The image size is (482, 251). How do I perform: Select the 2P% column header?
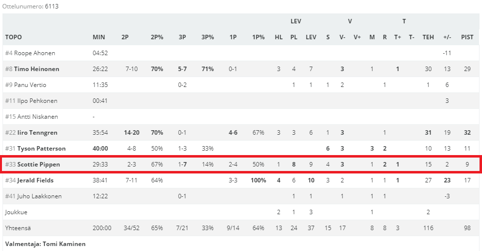(x=157, y=37)
